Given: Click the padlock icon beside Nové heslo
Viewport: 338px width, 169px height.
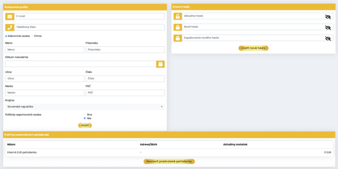Looking at the screenshot, I should 178,27.
